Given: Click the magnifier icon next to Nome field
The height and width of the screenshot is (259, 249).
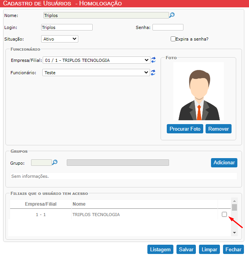Looking at the screenshot, I should point(172,15).
